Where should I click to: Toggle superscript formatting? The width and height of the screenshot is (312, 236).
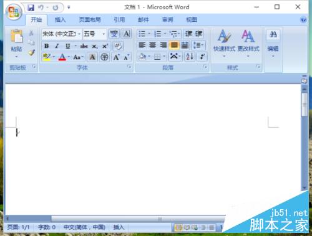(105, 46)
